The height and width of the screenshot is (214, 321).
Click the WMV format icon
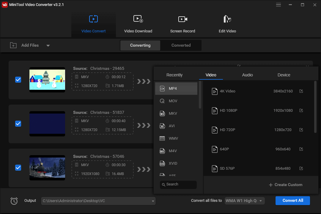click(x=162, y=139)
